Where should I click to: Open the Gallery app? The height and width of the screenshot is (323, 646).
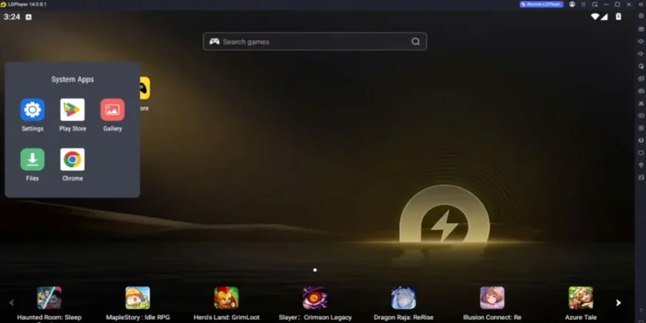click(112, 110)
